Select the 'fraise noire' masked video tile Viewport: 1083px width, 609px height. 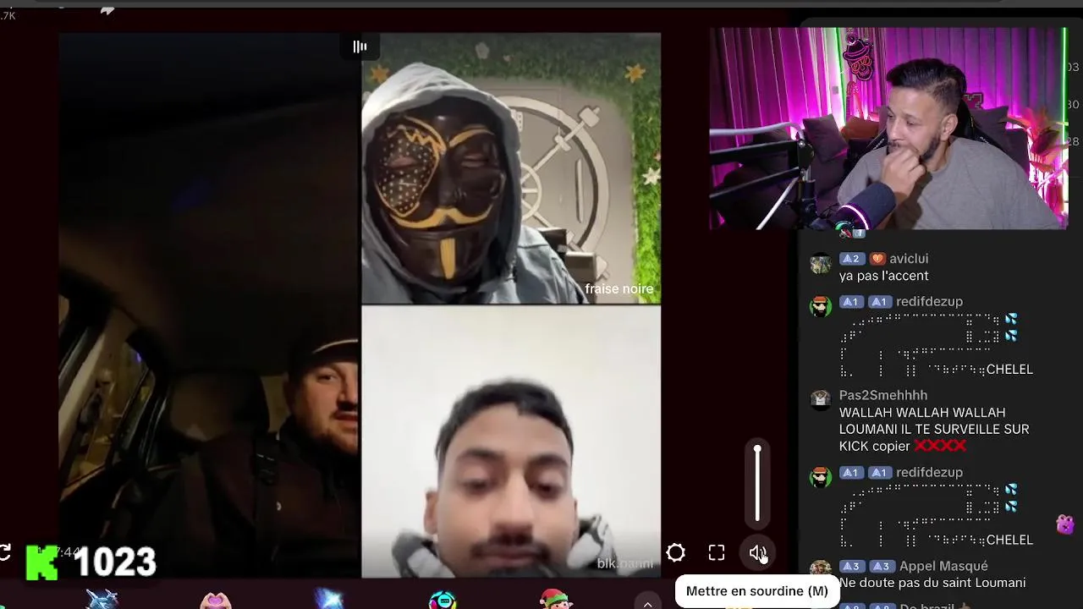point(511,168)
